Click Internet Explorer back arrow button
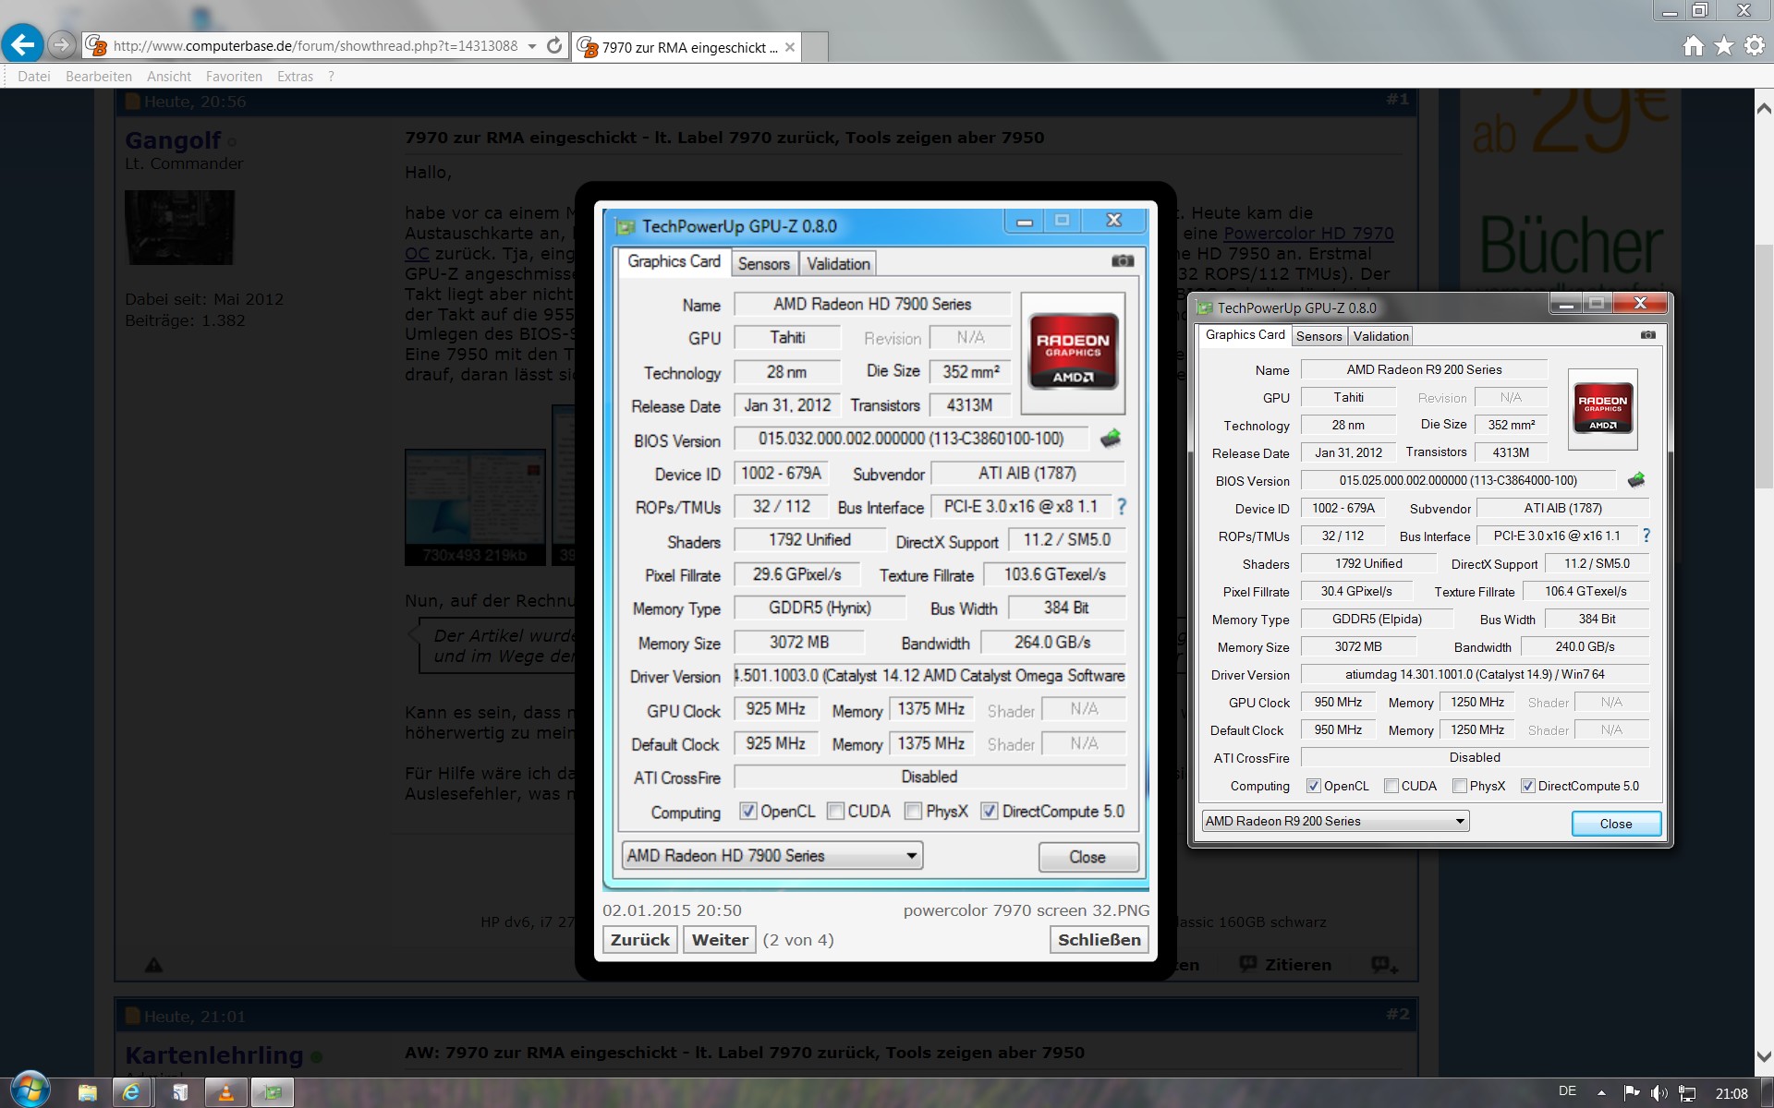Viewport: 1774px width, 1108px height. (22, 44)
